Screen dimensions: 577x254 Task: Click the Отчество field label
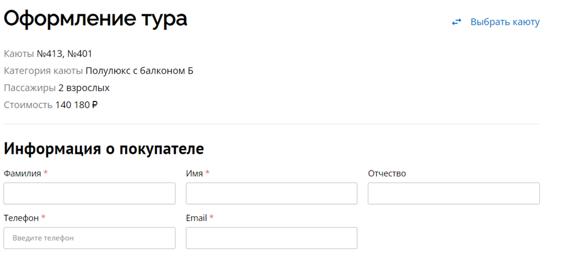[386, 174]
